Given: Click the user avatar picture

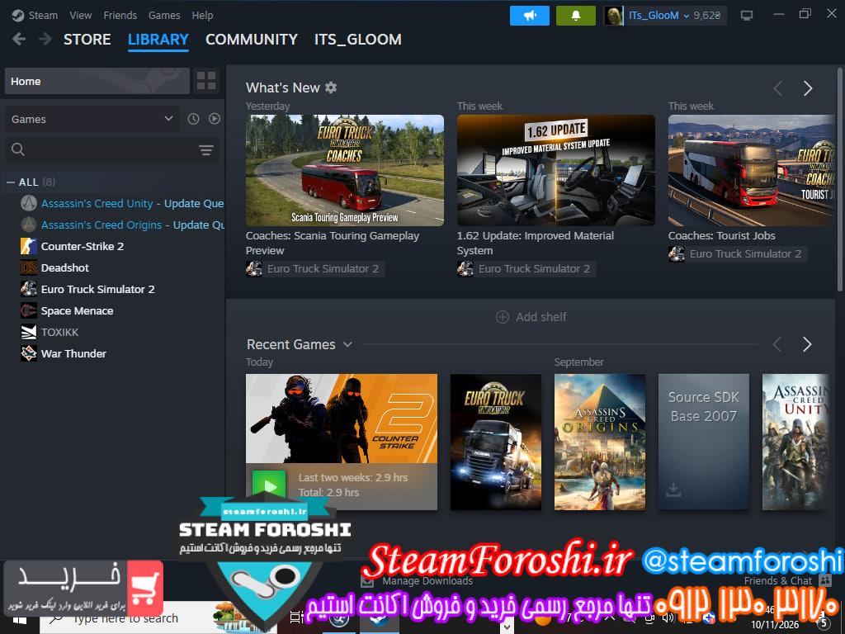Looking at the screenshot, I should [614, 16].
